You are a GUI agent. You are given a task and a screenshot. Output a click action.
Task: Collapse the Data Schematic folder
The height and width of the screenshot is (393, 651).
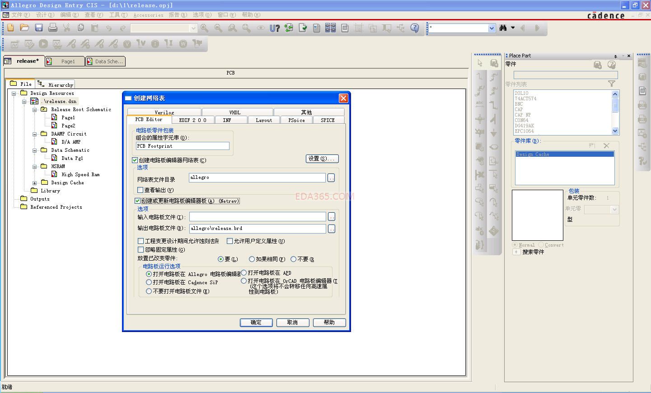pos(35,150)
